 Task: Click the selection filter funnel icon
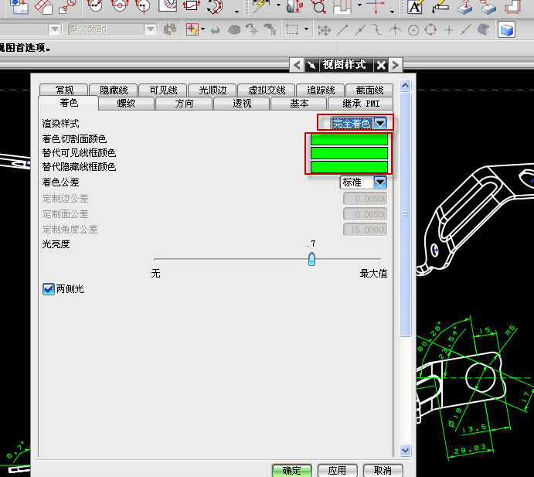(x=192, y=29)
